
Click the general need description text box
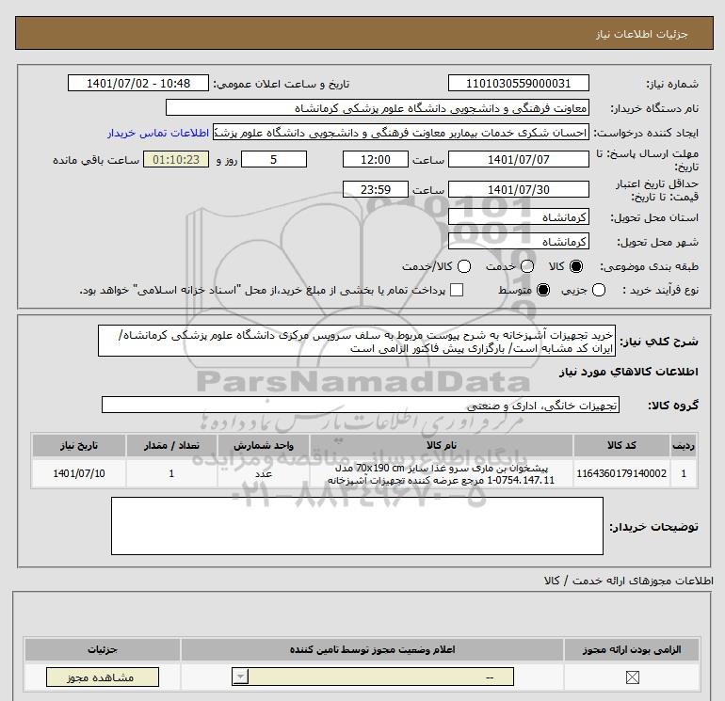click(357, 341)
